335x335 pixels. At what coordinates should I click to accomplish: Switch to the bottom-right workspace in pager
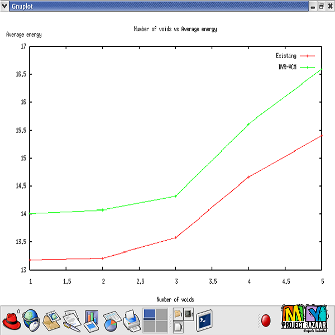pyautogui.click(x=161, y=327)
